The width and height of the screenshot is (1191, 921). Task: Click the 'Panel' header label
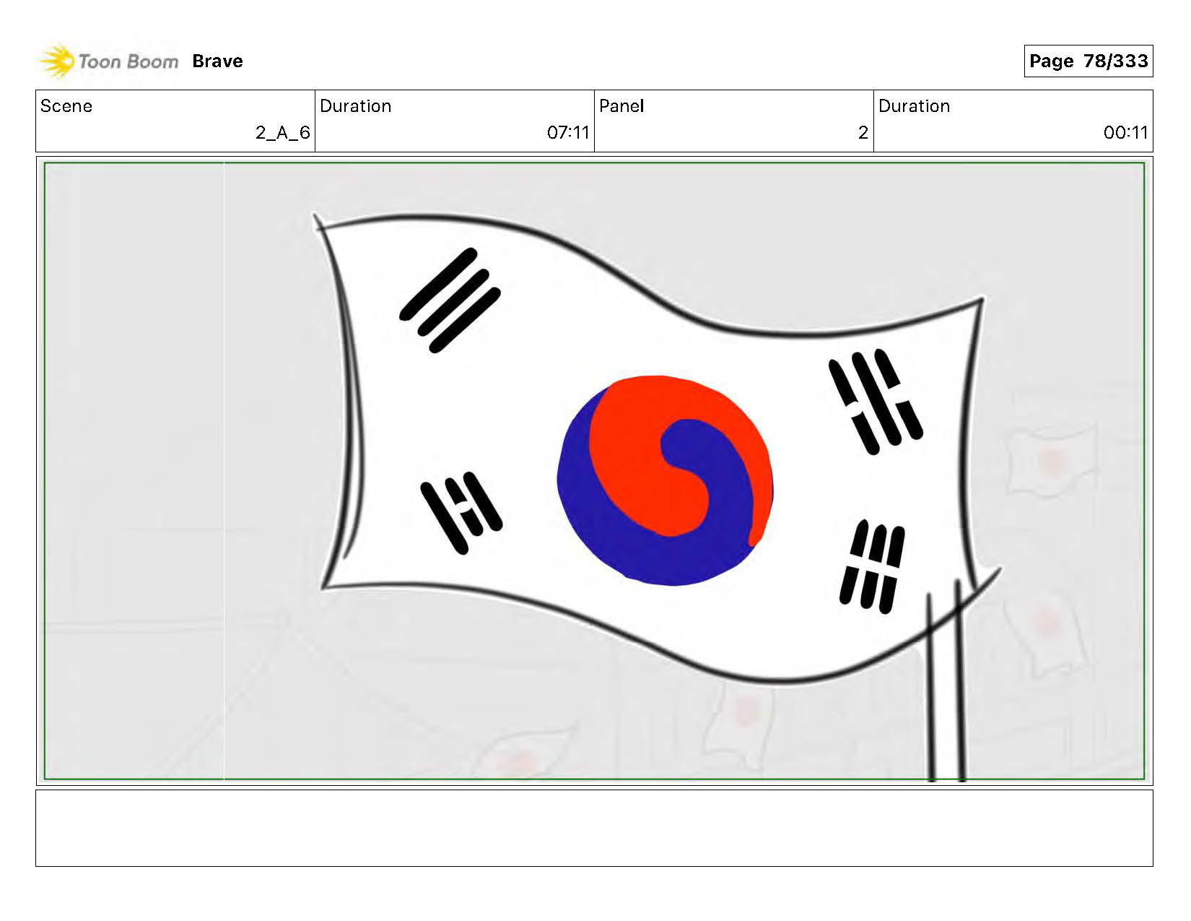pyautogui.click(x=621, y=106)
